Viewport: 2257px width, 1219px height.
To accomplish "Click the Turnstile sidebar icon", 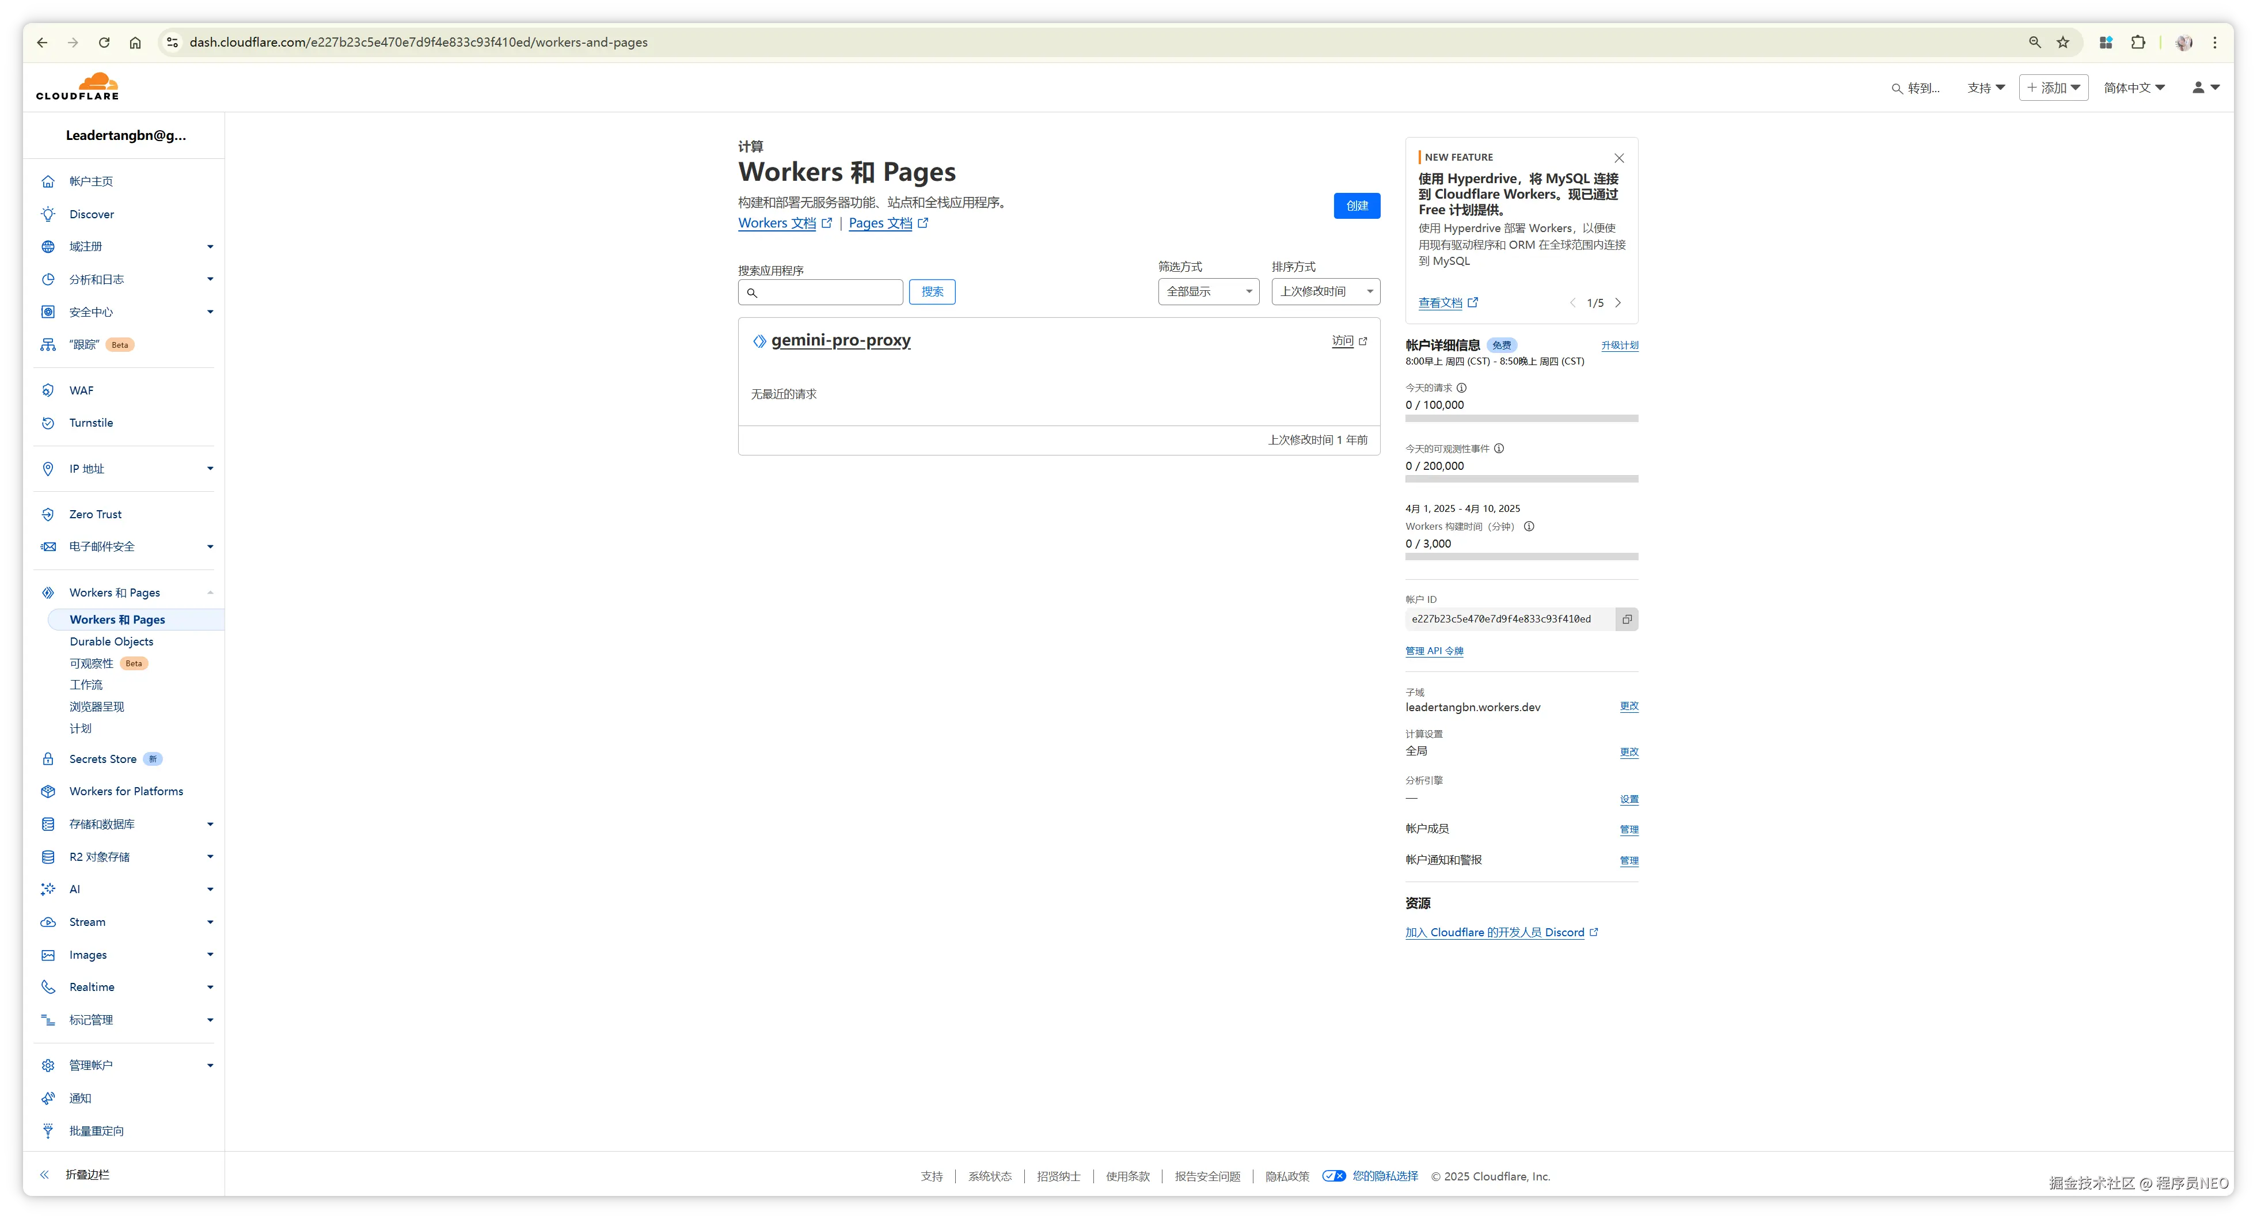I will point(48,423).
